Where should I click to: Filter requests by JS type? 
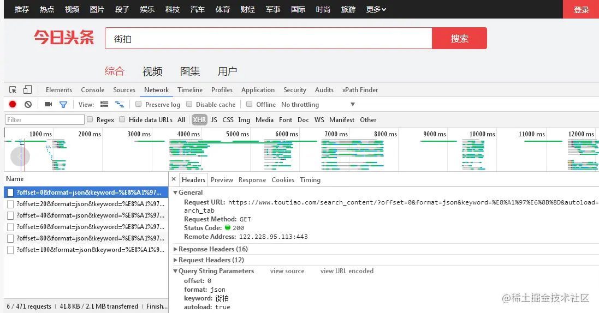[214, 119]
